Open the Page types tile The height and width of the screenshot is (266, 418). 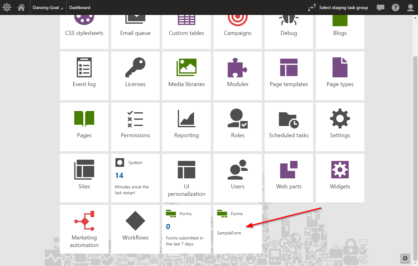pos(340,75)
